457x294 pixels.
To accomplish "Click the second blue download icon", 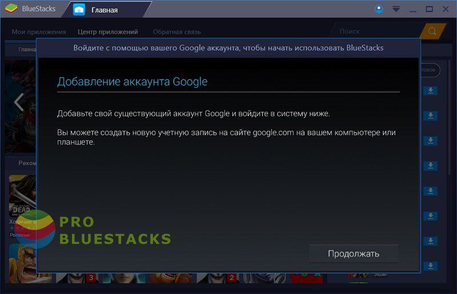I will pyautogui.click(x=430, y=116).
